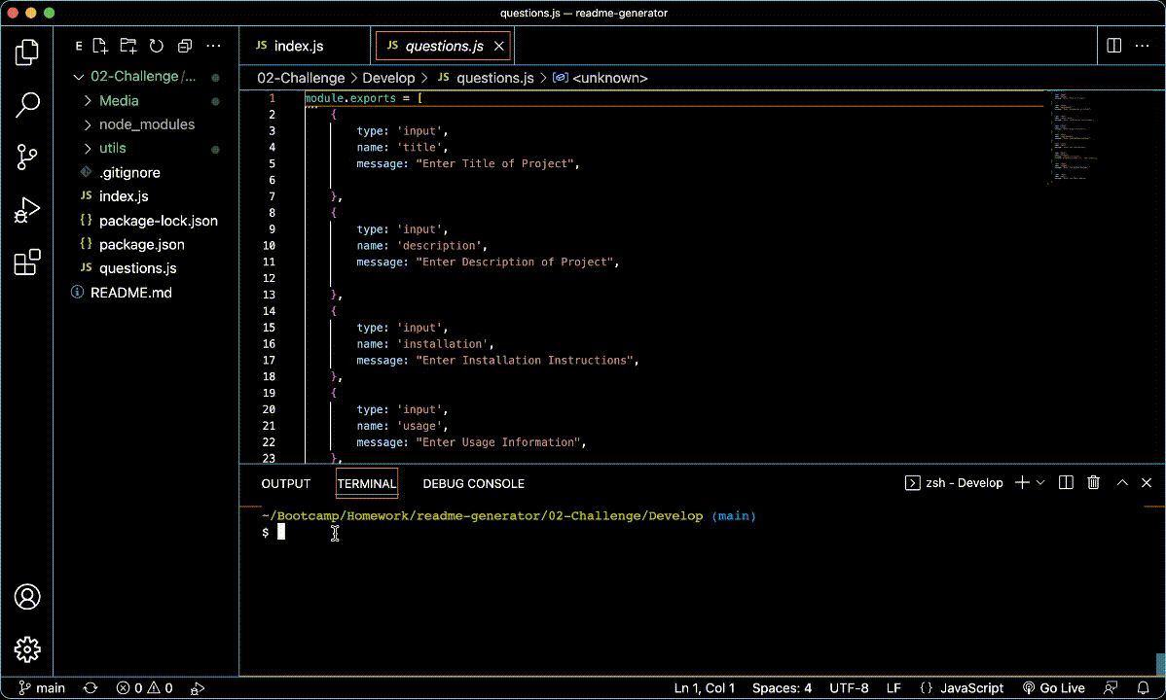1166x700 pixels.
Task: Open the errors and warnings count
Action: tap(144, 688)
